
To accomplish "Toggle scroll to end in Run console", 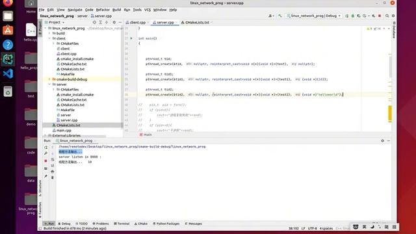I will 53,166.
